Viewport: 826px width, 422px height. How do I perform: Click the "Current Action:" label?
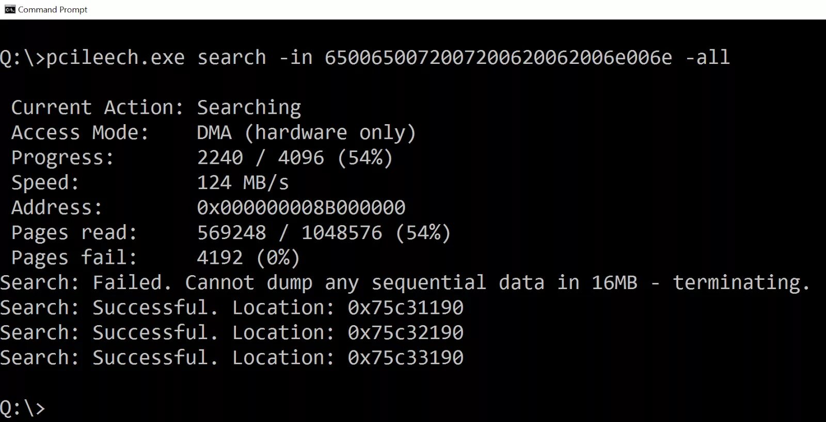pos(97,107)
